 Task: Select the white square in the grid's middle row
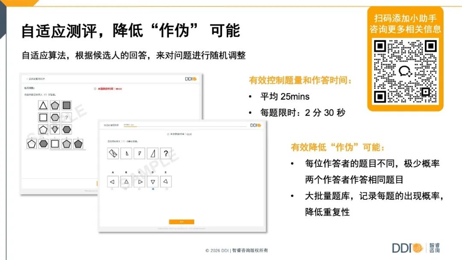(43, 118)
